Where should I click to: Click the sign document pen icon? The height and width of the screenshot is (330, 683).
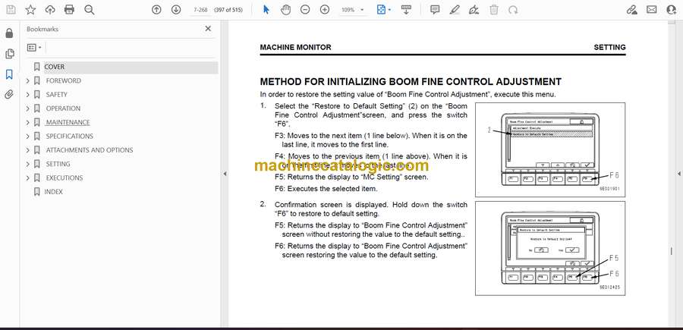click(x=474, y=10)
